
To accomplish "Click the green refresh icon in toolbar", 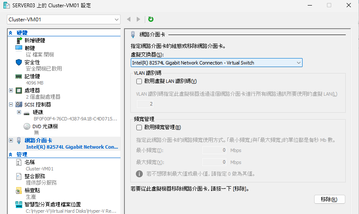I will [151, 19].
